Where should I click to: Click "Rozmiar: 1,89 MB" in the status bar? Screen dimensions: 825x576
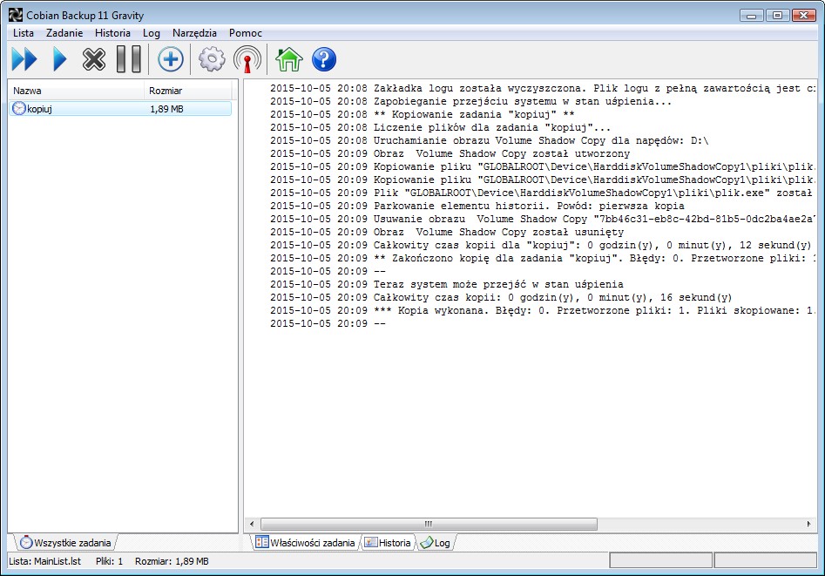tap(172, 561)
